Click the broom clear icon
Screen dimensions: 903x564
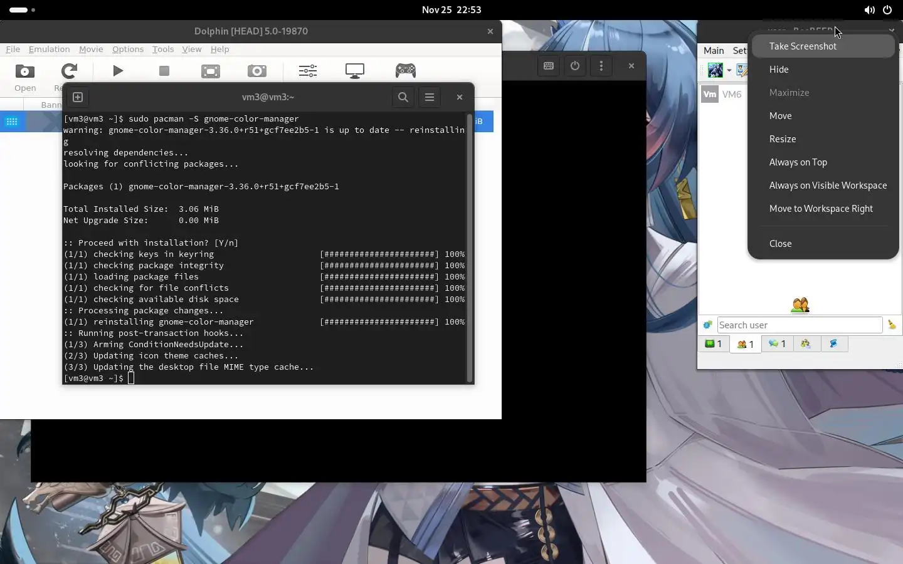pos(892,325)
